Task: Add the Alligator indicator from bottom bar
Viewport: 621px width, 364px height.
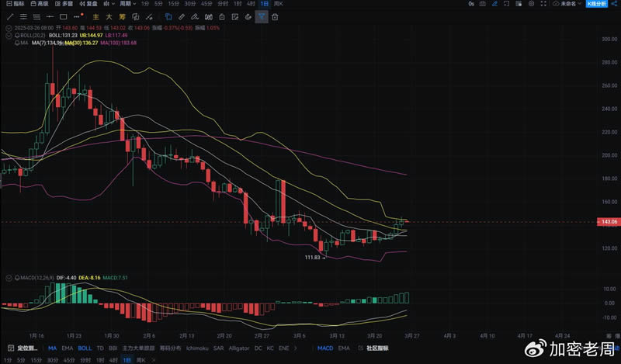Action: (239, 348)
